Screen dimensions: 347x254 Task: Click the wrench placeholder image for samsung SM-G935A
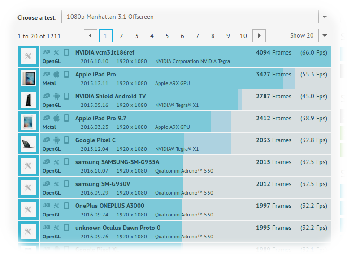tap(28, 166)
